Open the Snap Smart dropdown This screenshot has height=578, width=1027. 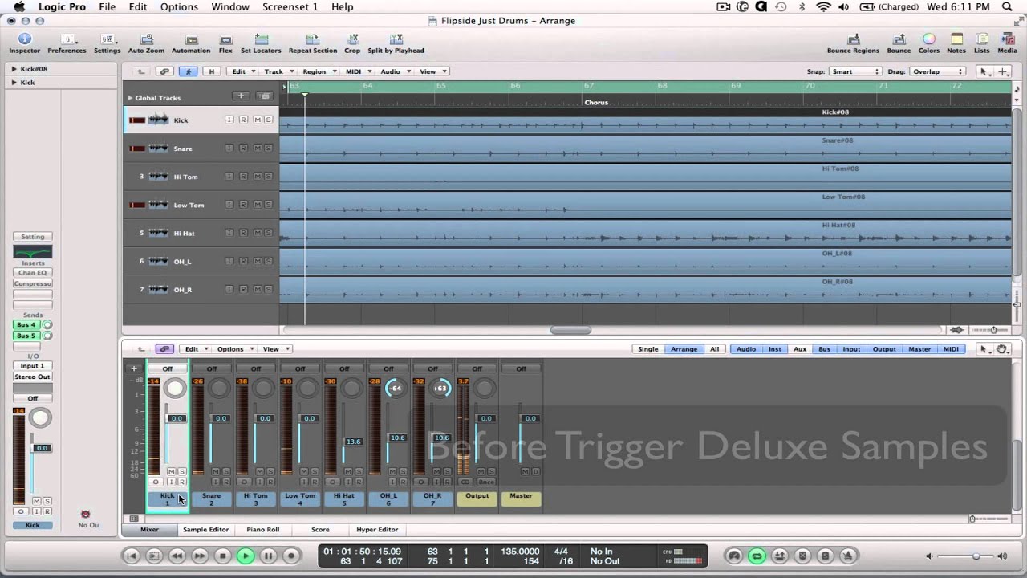click(856, 71)
